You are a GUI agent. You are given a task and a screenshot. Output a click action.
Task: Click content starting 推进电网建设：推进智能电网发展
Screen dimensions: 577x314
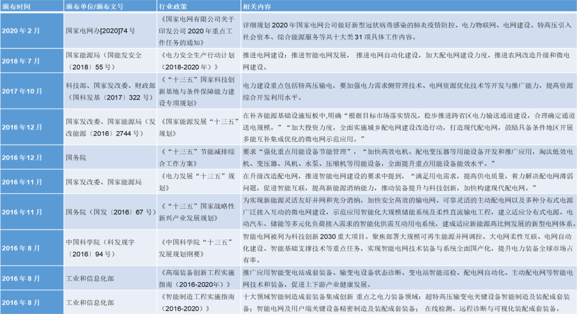(409, 61)
